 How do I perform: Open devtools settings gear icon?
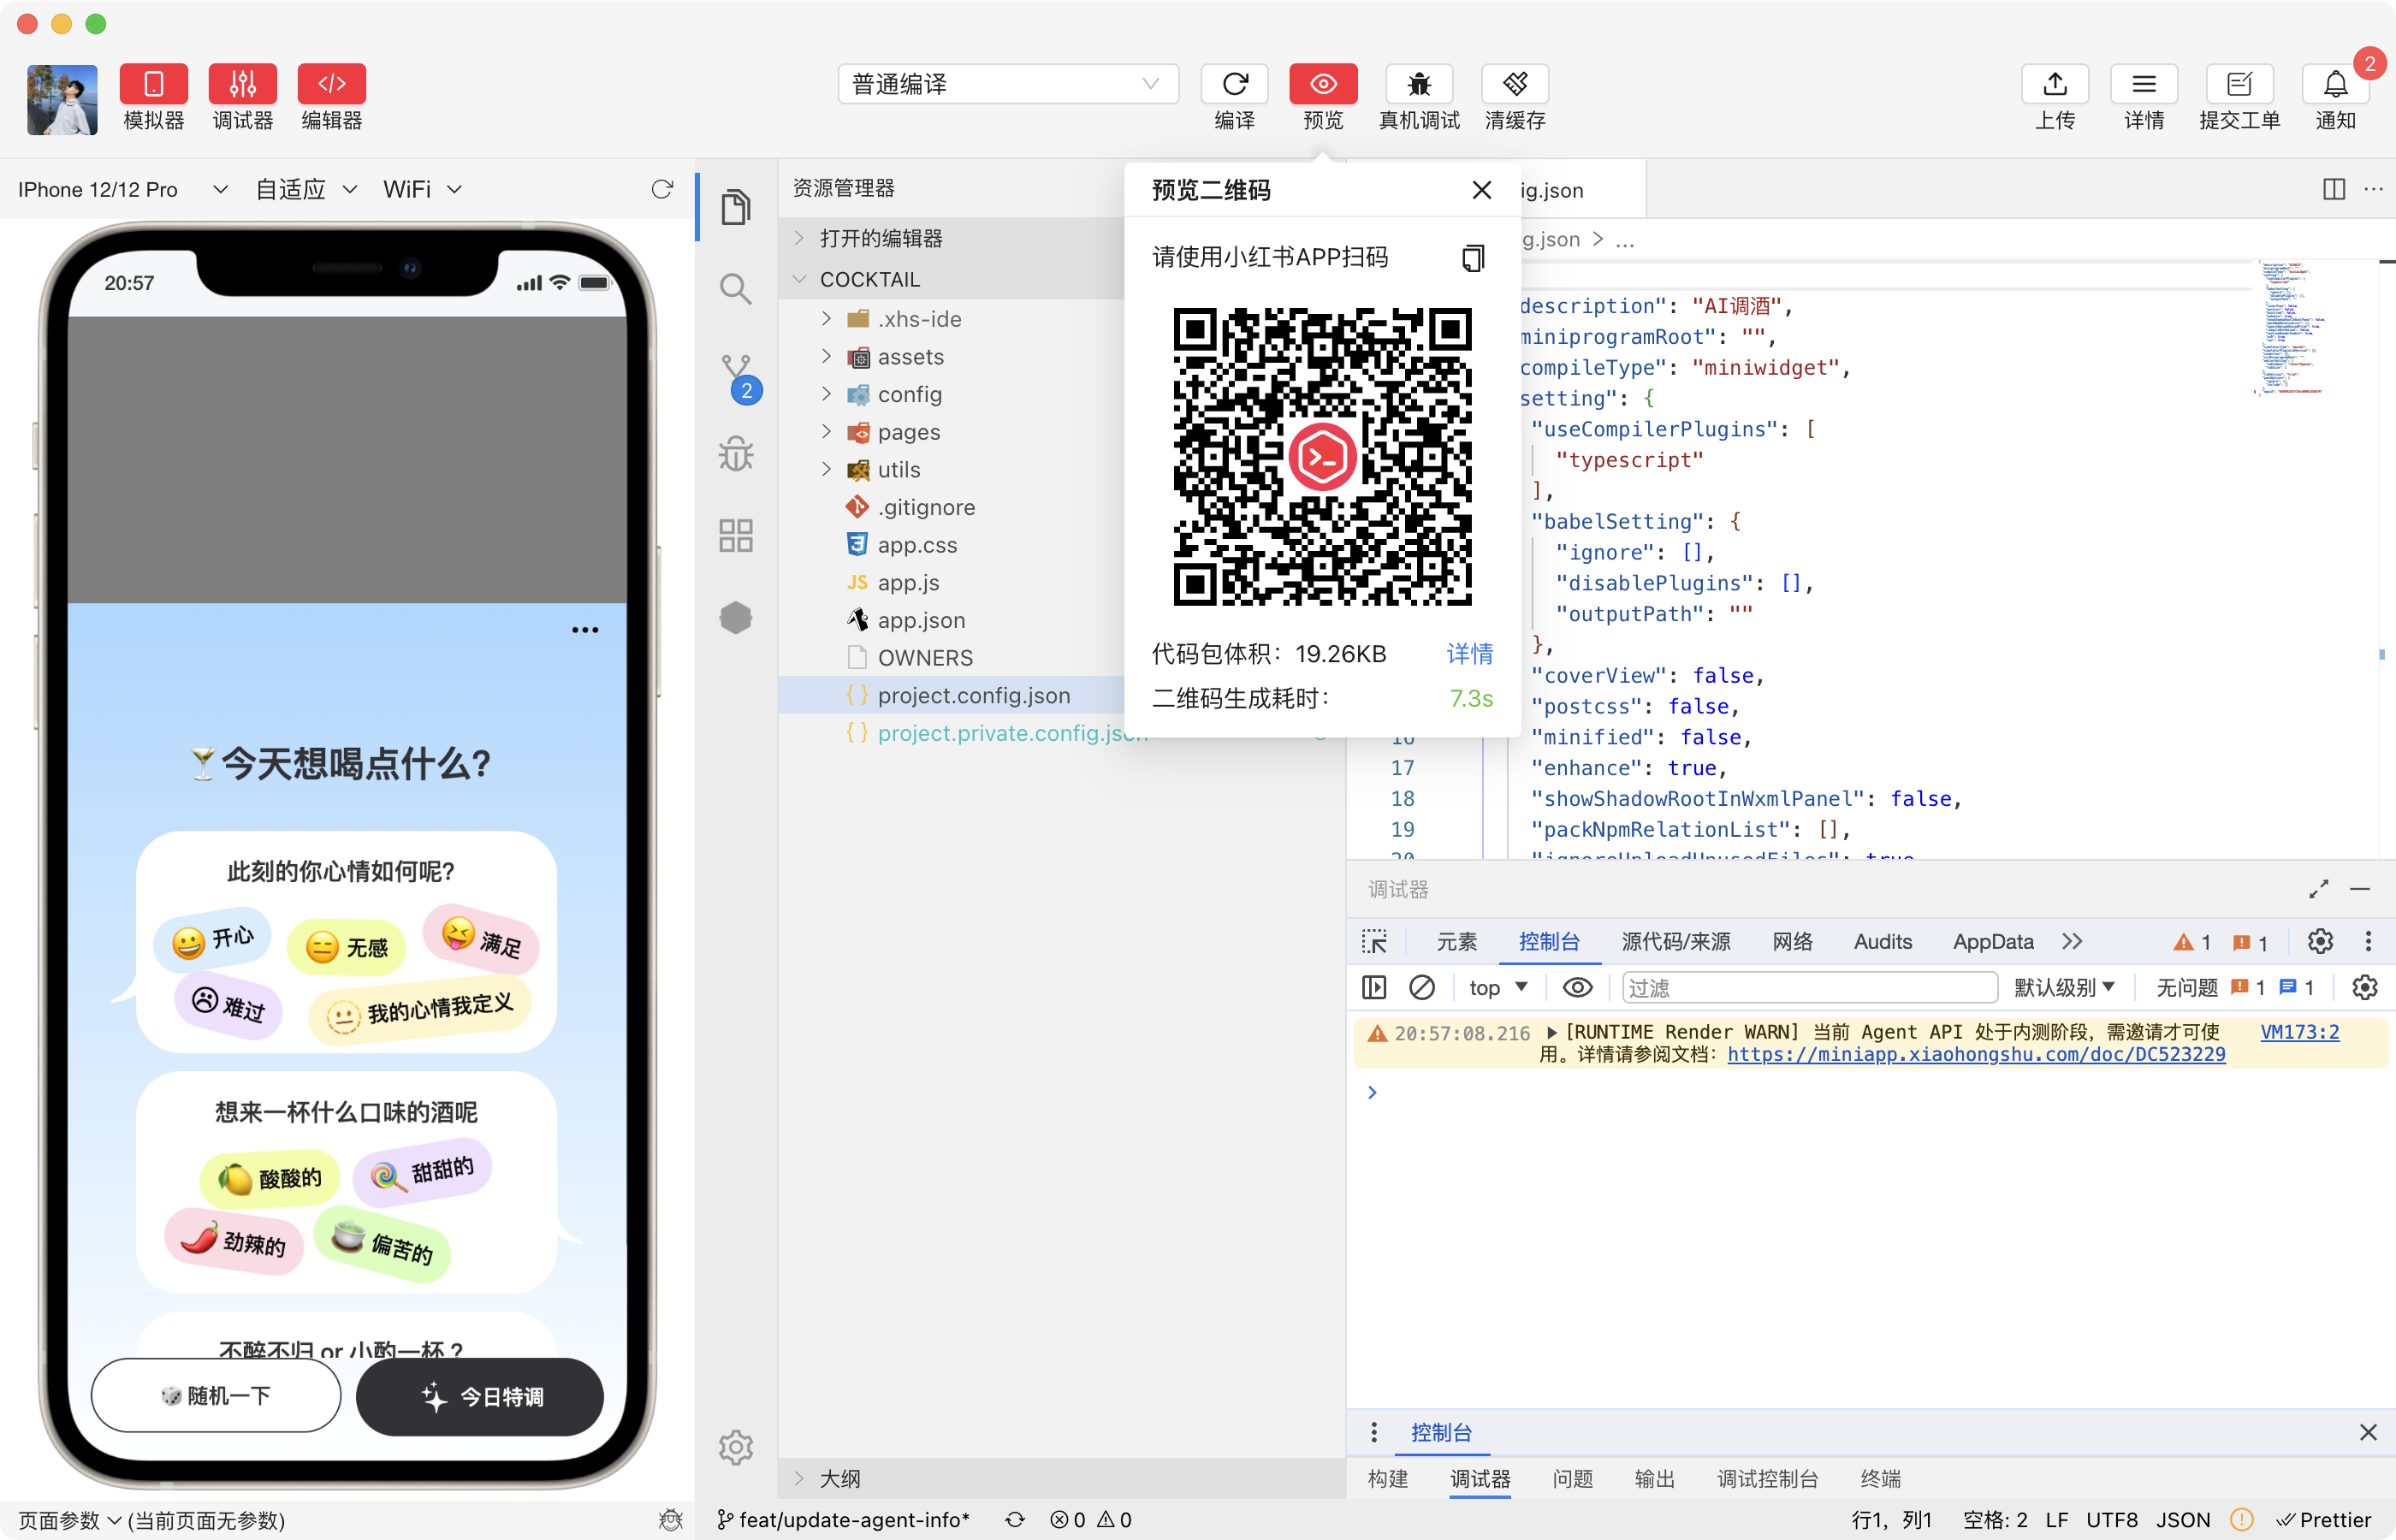pos(2320,942)
